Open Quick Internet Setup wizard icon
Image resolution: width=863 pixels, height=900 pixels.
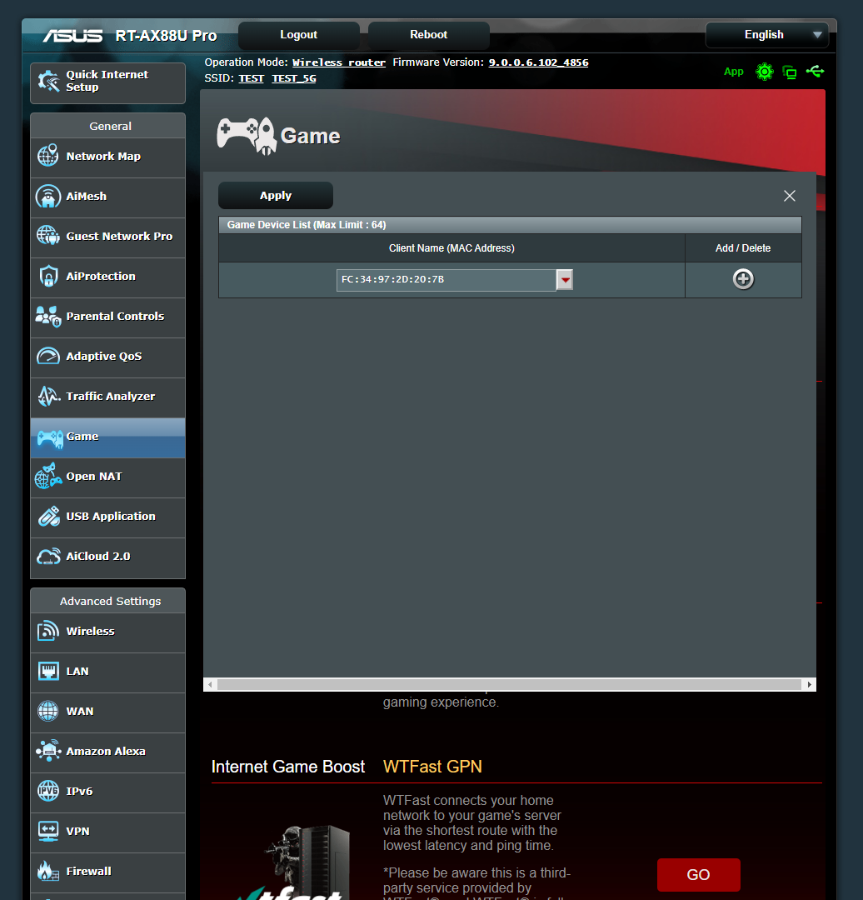pyautogui.click(x=48, y=81)
